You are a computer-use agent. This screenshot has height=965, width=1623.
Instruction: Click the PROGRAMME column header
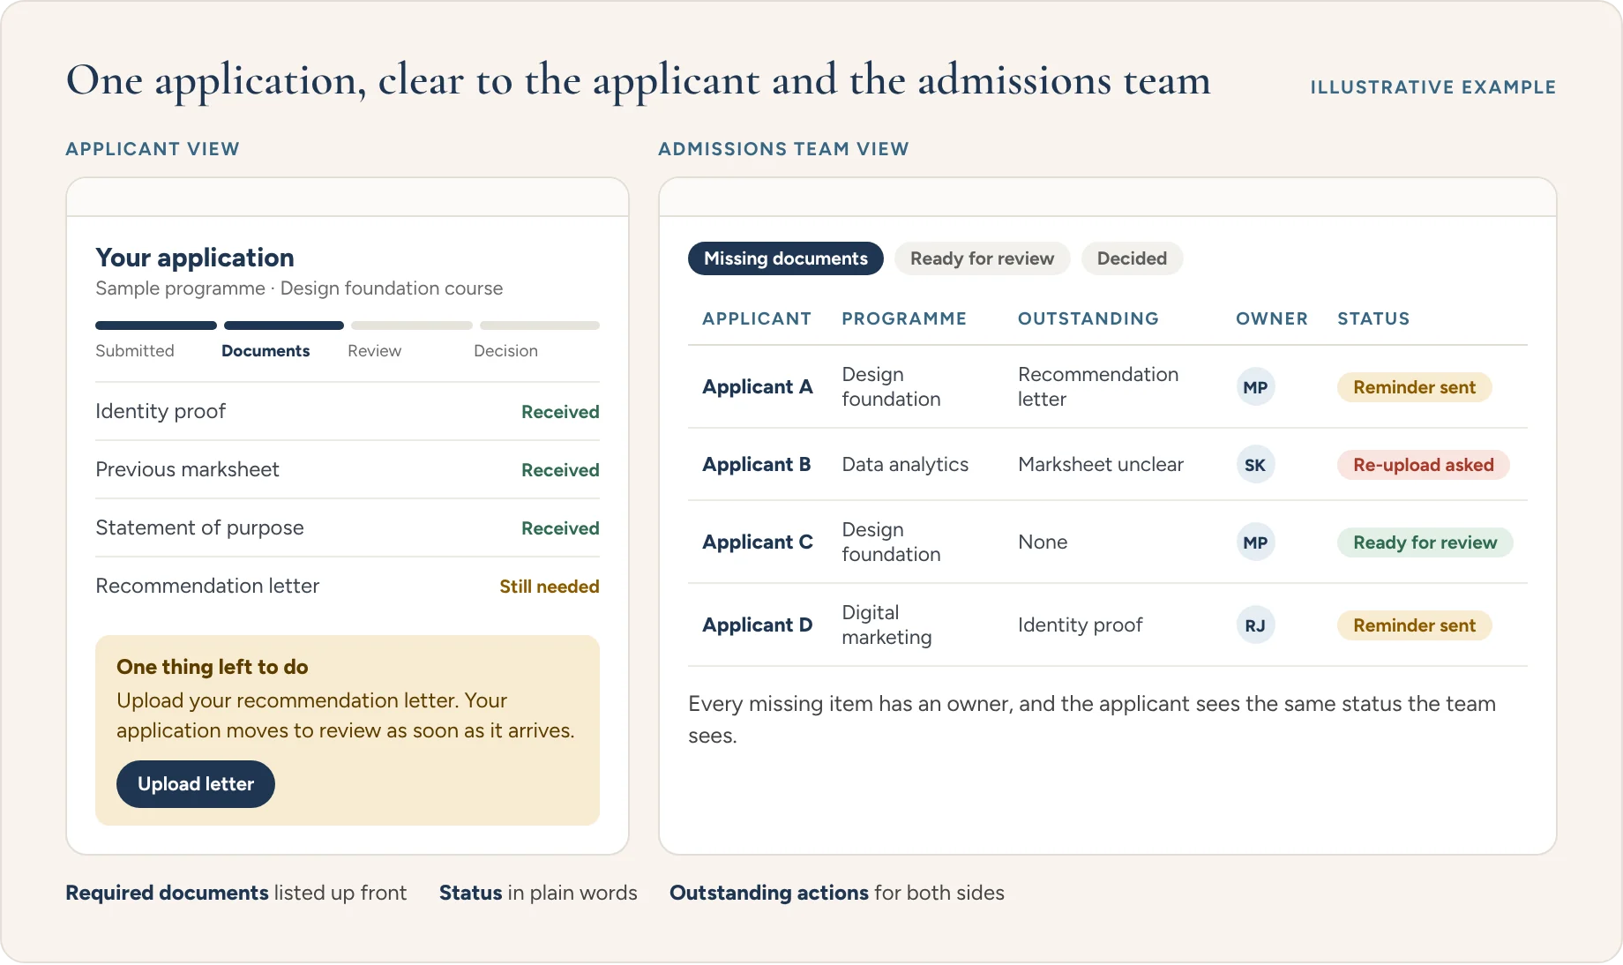pos(904,318)
